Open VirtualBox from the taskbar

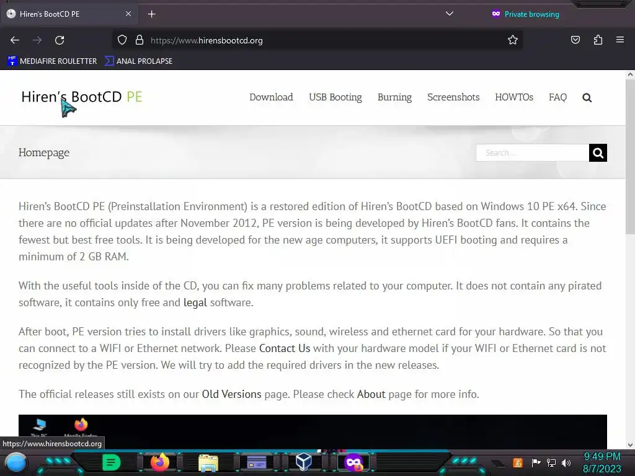304,462
